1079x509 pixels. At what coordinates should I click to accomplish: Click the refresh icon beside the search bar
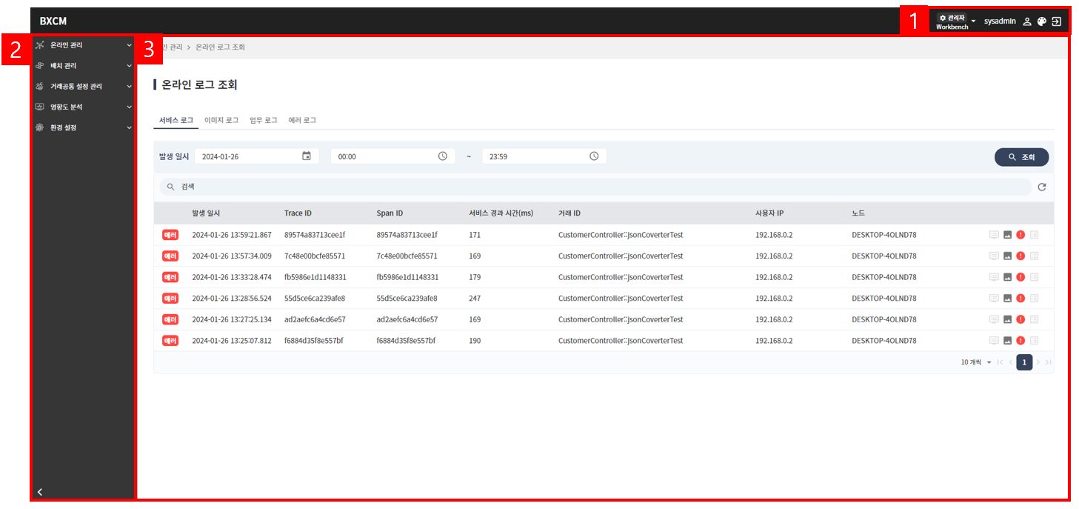tap(1041, 187)
